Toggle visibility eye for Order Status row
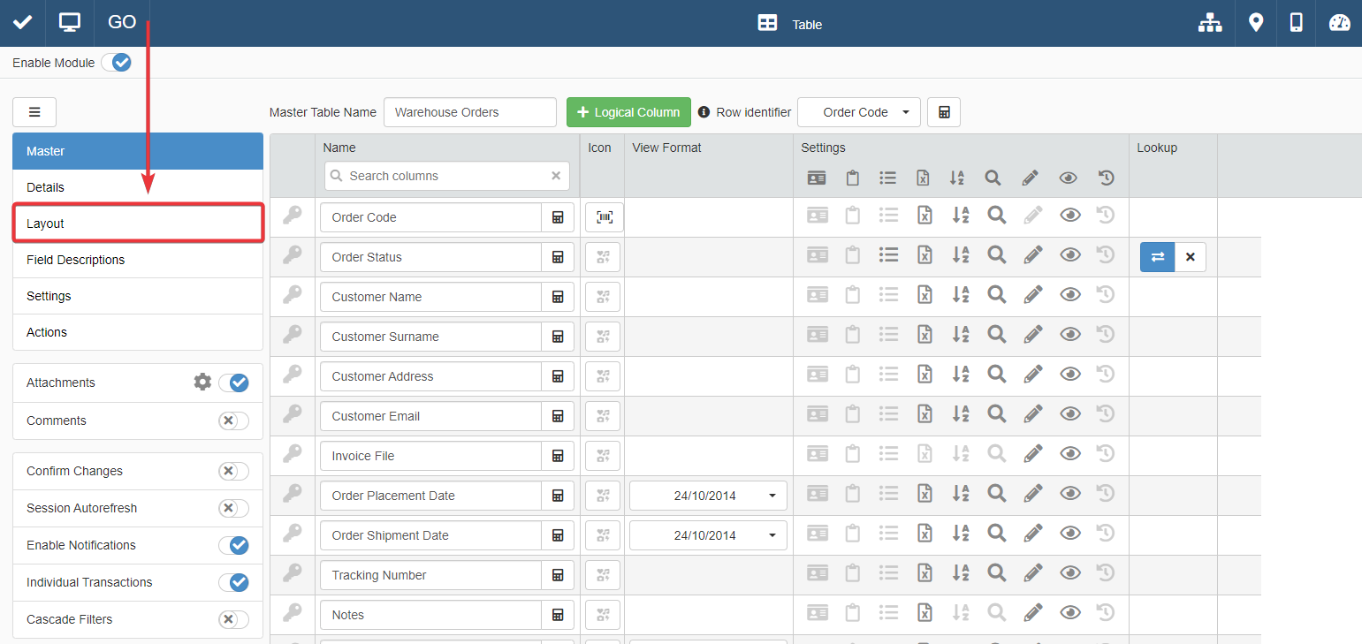1362x644 pixels. click(1069, 255)
